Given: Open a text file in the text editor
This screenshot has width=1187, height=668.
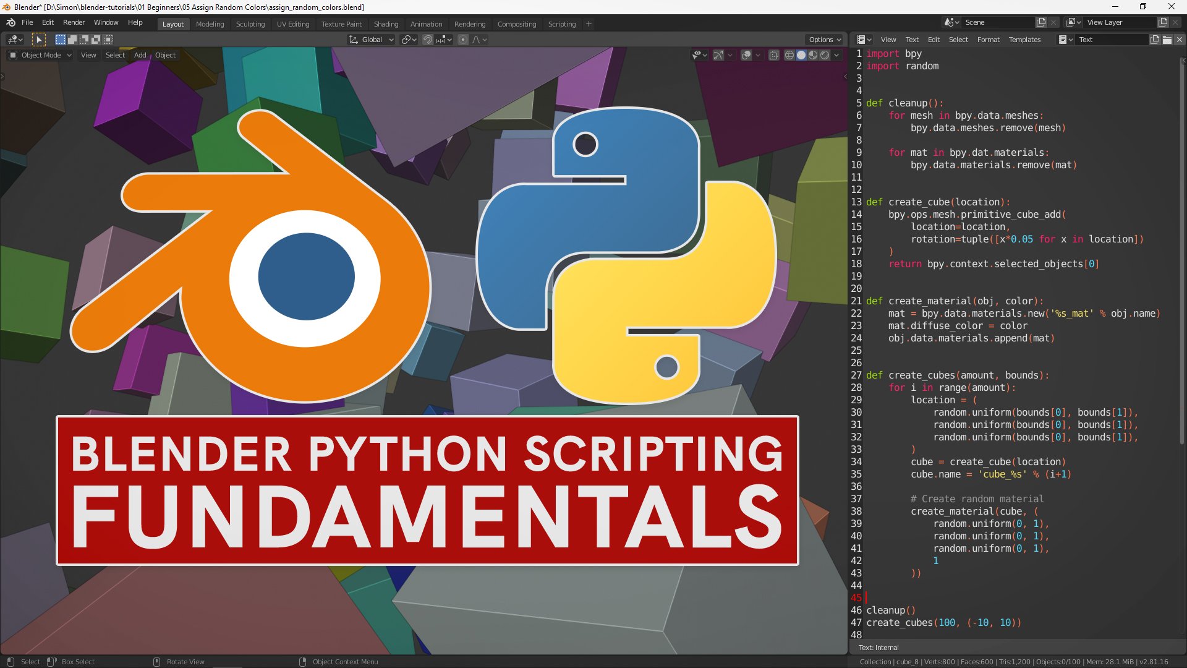Looking at the screenshot, I should 1168,39.
